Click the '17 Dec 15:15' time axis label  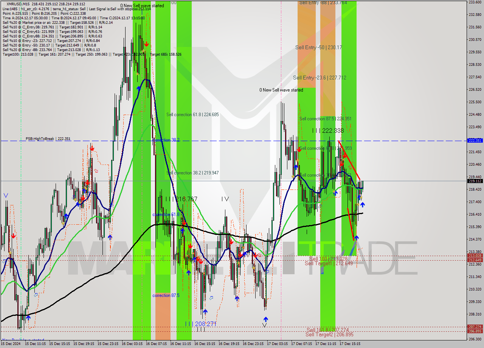[350, 344]
